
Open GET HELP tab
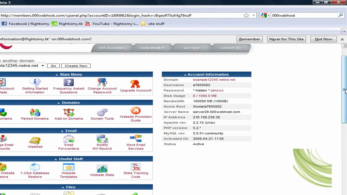(191, 48)
